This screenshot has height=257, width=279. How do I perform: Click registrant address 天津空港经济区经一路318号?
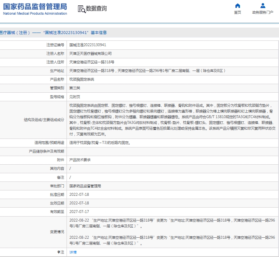pyautogui.click(x=92, y=62)
